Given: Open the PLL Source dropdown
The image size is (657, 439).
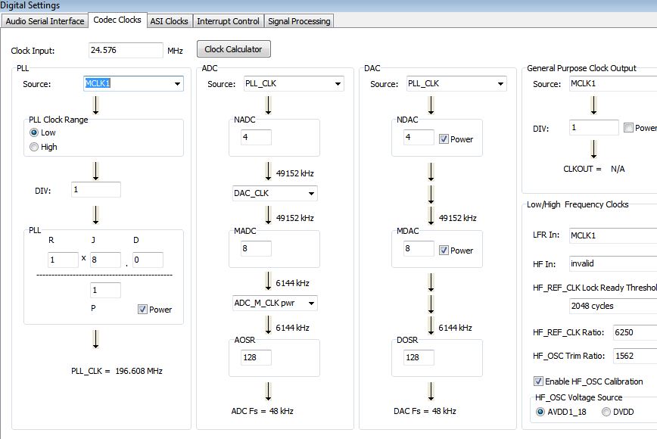Looking at the screenshot, I should click(134, 84).
